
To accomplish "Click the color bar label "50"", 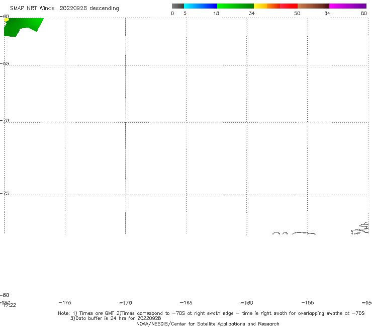I will click(x=297, y=13).
